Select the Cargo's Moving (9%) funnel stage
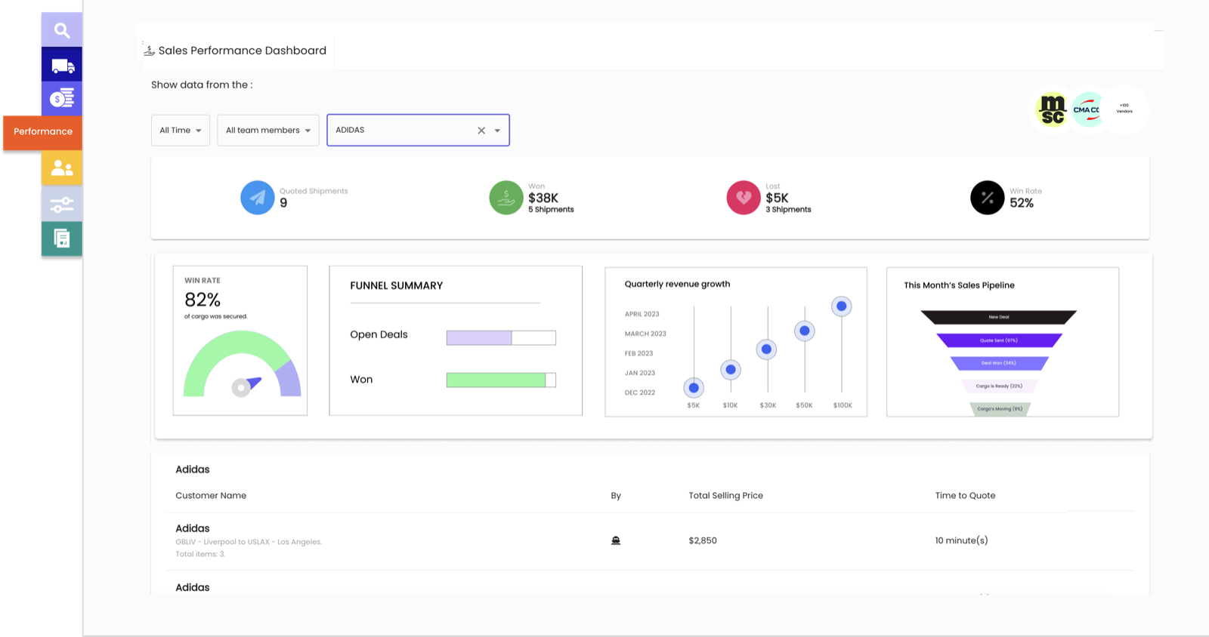 tap(1000, 409)
